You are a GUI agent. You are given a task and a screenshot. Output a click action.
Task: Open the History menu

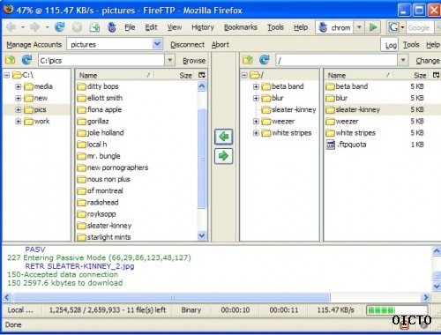pyautogui.click(x=203, y=27)
